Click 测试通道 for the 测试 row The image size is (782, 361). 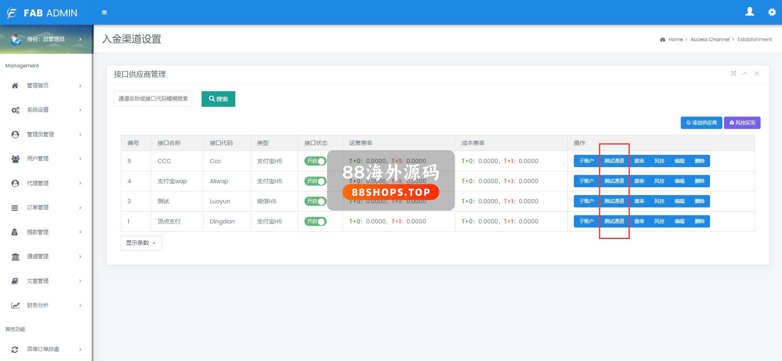click(x=614, y=201)
